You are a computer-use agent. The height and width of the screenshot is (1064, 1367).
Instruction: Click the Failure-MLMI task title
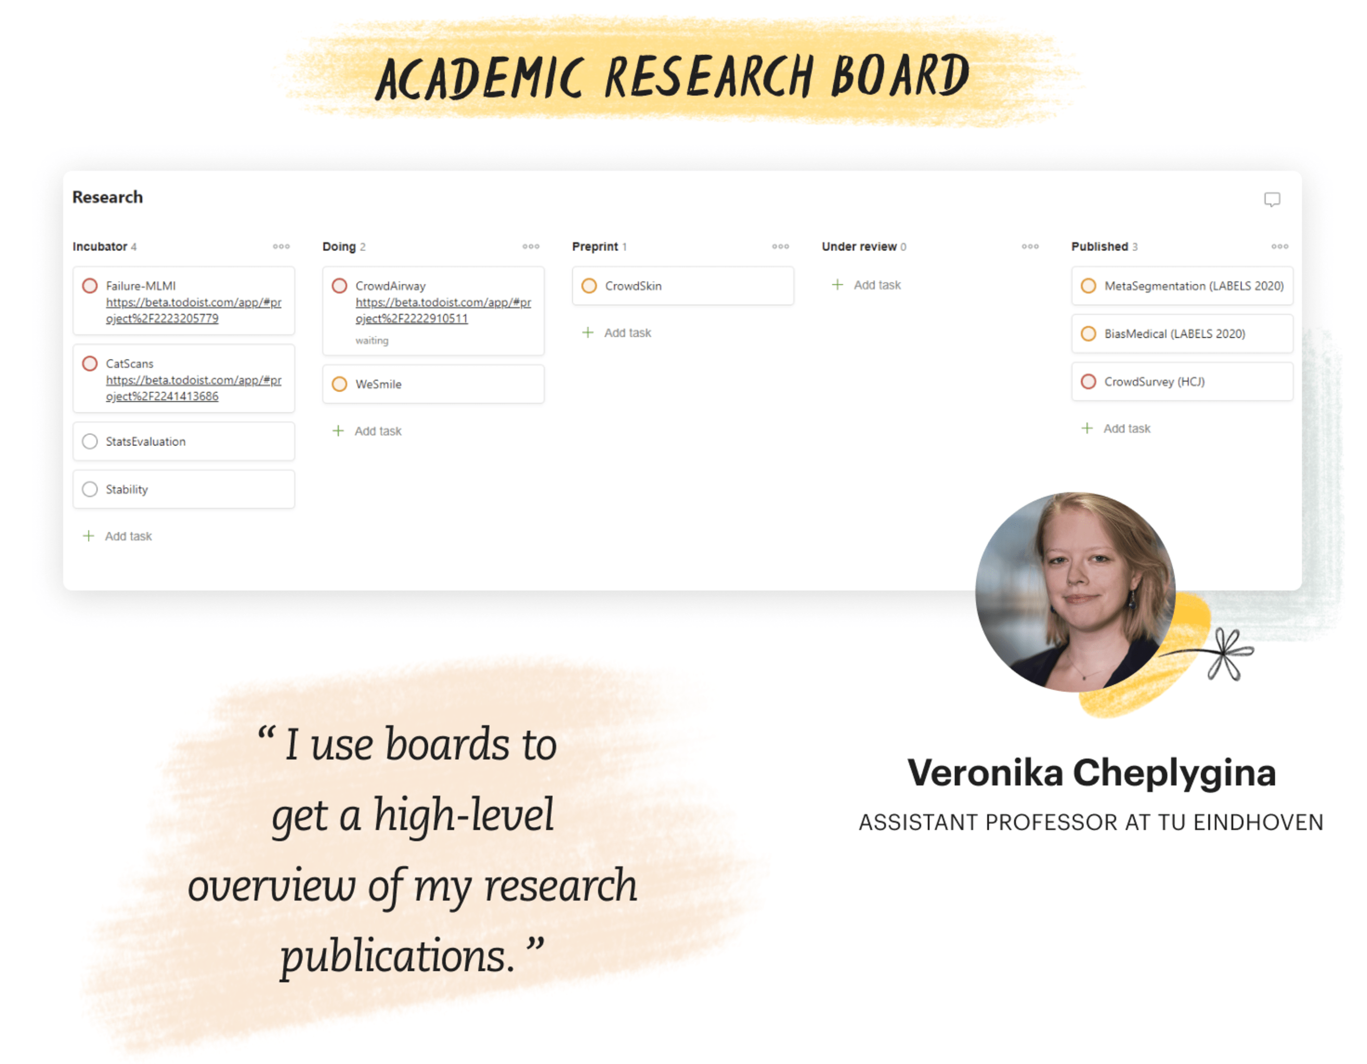click(141, 286)
